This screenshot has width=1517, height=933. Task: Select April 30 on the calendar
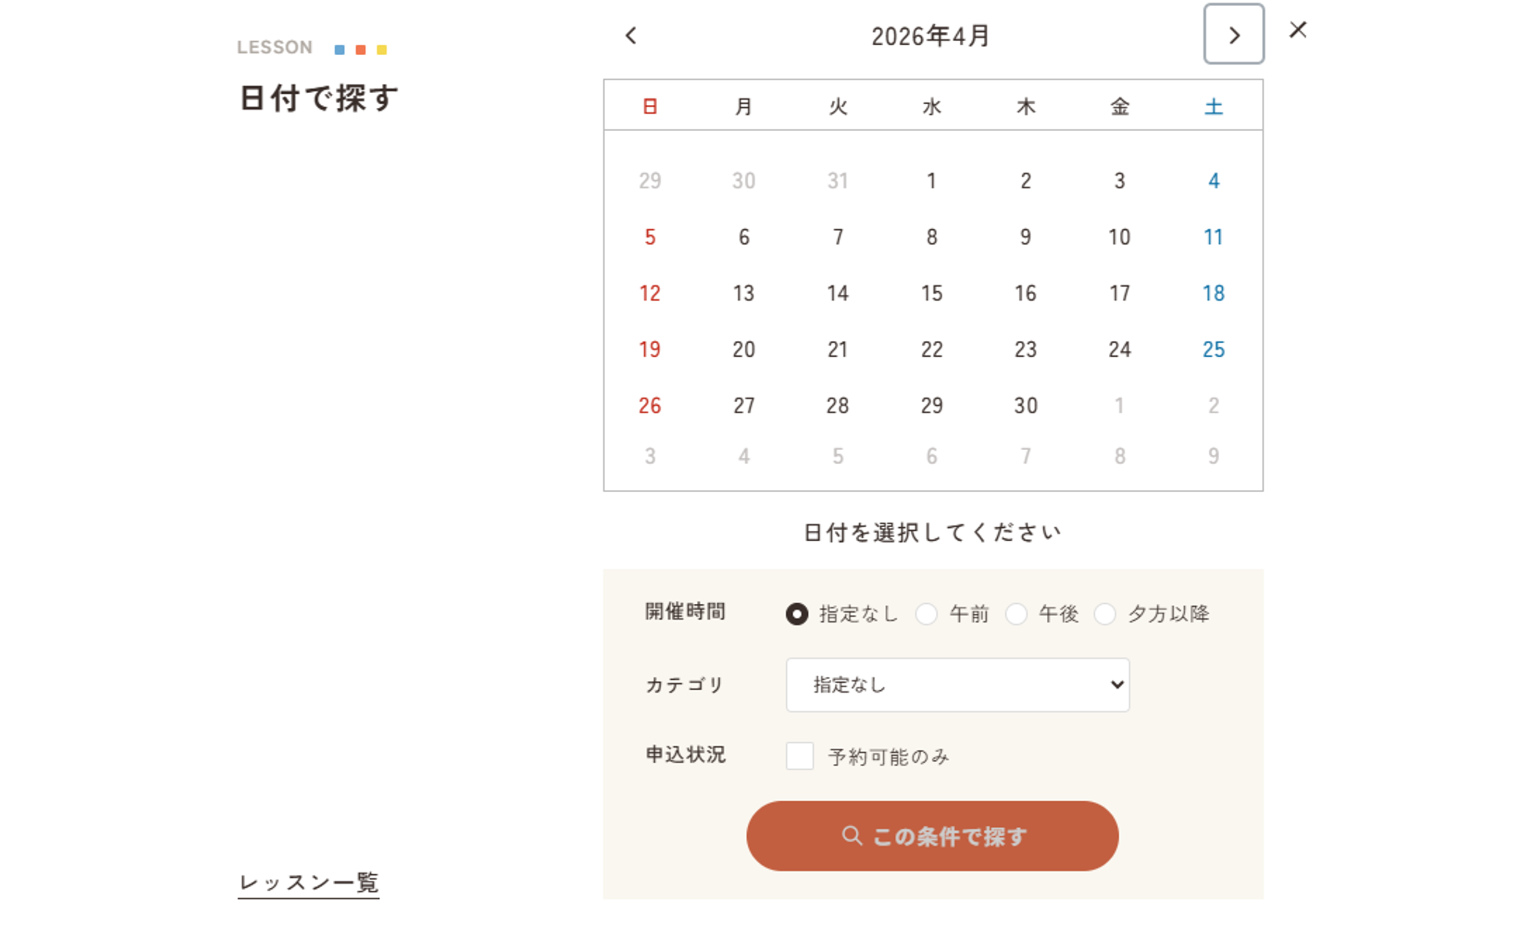(x=1025, y=405)
